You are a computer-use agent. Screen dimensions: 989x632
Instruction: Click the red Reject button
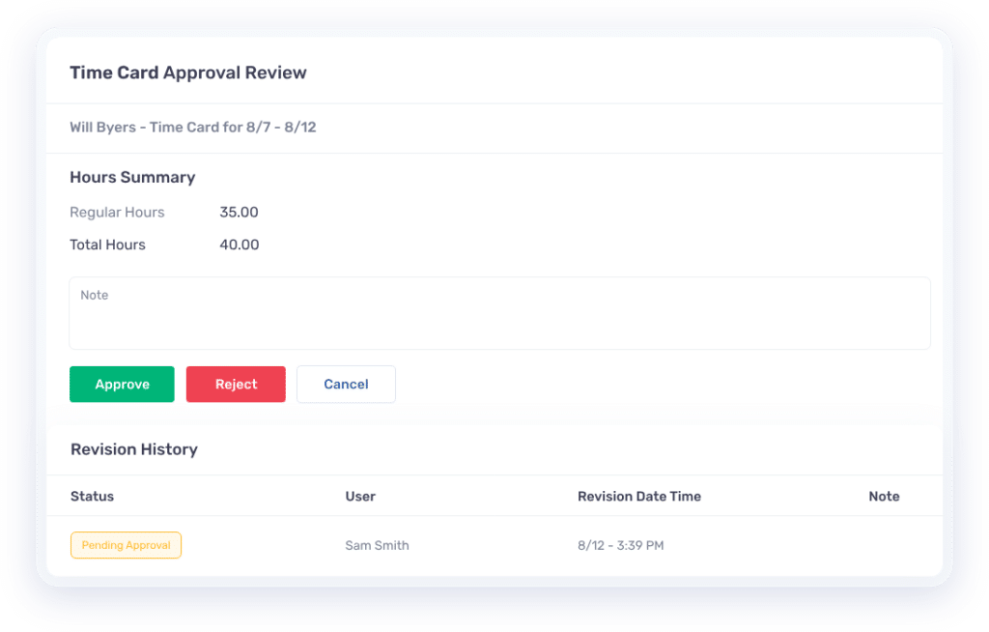236,384
